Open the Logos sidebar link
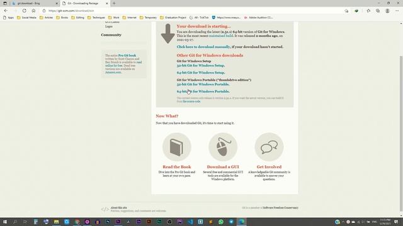The width and height of the screenshot is (403, 226). (109, 26)
